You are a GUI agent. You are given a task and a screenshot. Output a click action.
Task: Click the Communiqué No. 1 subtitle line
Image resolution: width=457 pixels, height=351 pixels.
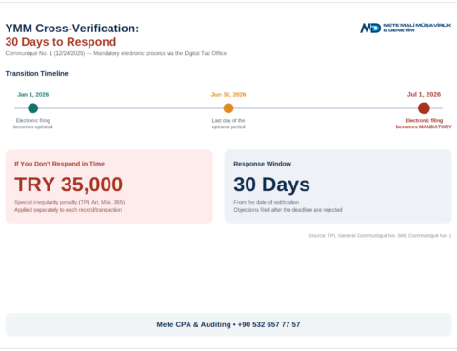[x=116, y=53]
